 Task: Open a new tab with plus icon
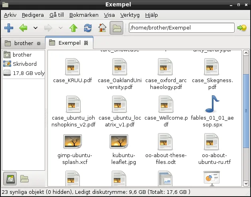(9, 28)
